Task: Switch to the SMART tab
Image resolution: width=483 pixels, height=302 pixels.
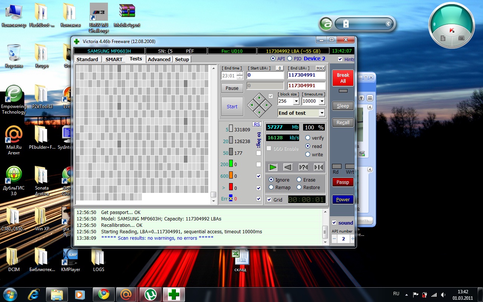Action: pyautogui.click(x=114, y=59)
